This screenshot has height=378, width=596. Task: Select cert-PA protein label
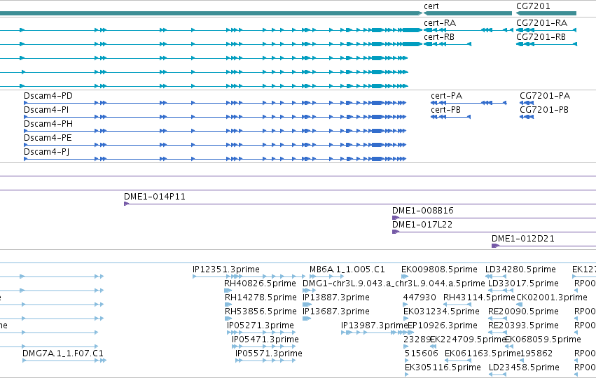[x=447, y=96]
